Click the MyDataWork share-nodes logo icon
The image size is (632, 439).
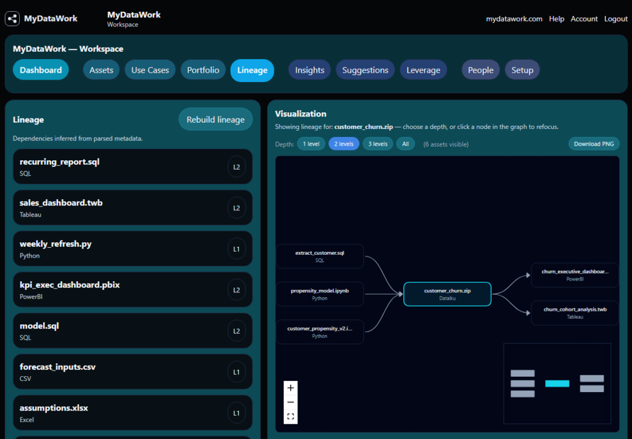point(12,18)
